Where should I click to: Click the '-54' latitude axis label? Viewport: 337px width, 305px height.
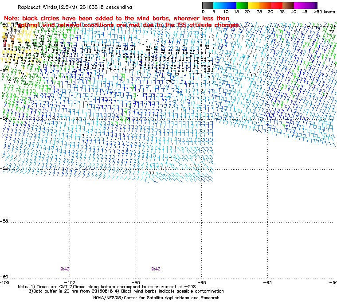[x=4, y=118]
